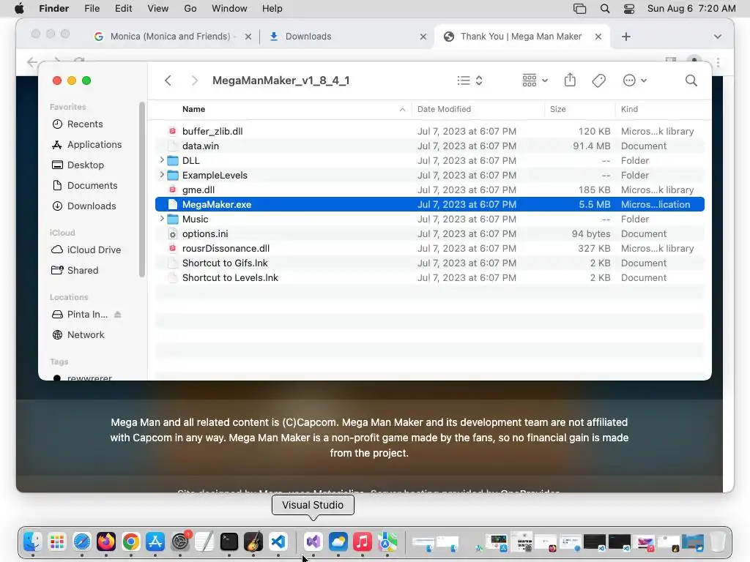The image size is (750, 562).
Task: Eject the Pinta installer volume
Action: tap(118, 315)
